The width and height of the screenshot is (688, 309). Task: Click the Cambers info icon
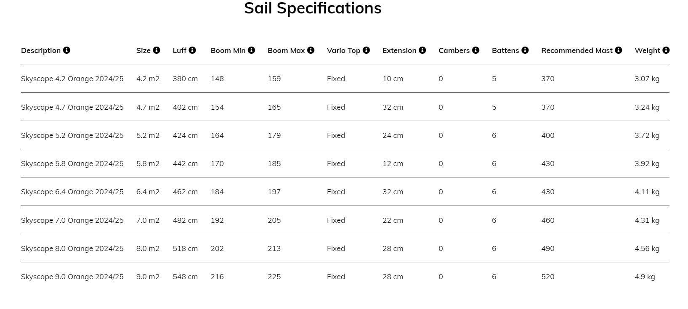pos(475,50)
